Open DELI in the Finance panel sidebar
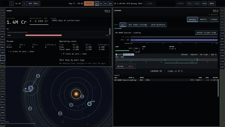 pyautogui.click(x=2, y=42)
